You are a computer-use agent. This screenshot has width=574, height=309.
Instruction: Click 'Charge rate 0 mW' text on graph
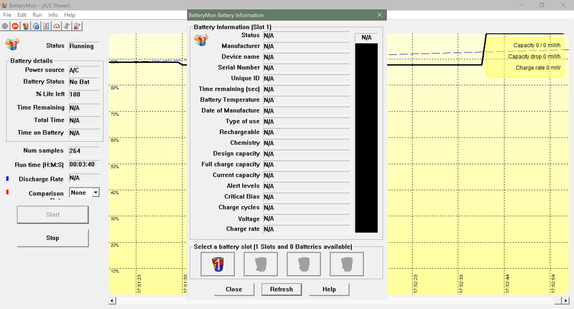[x=538, y=68]
